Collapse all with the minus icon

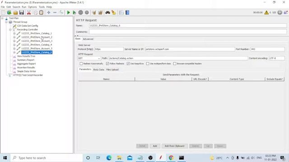click(55, 13)
